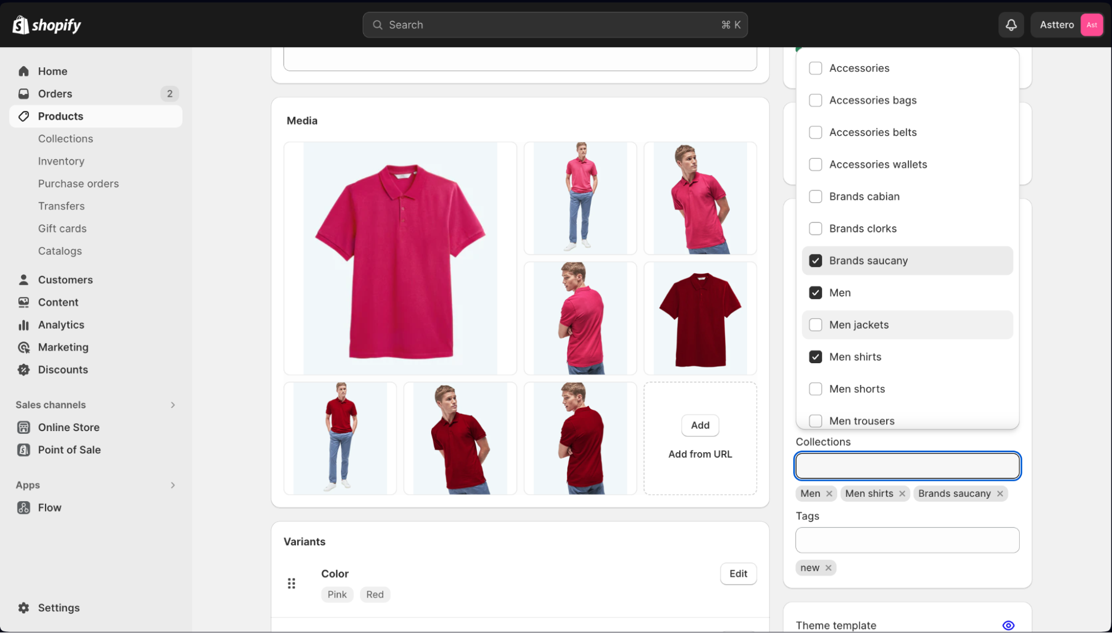Click the Marketing target icon
Screen dimensions: 1112x633
pos(23,347)
